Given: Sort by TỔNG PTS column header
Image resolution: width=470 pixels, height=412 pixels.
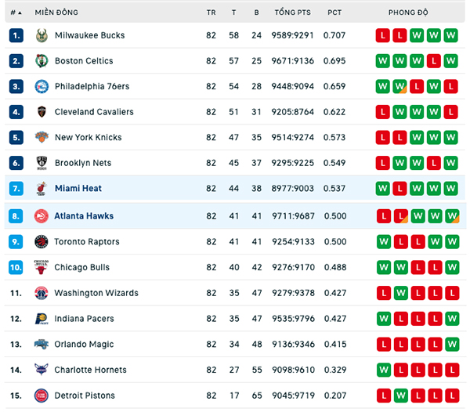Looking at the screenshot, I should [x=292, y=13].
